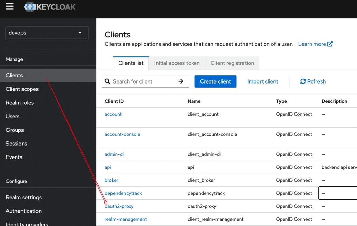Refresh the clients list
Viewport: 357px width, 226px height.
(x=313, y=81)
